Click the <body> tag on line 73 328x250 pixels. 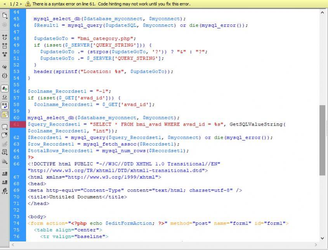[37, 217]
